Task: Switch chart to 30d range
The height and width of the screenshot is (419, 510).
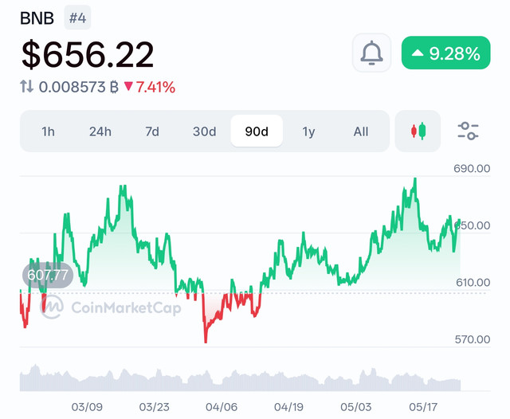Action: click(204, 131)
